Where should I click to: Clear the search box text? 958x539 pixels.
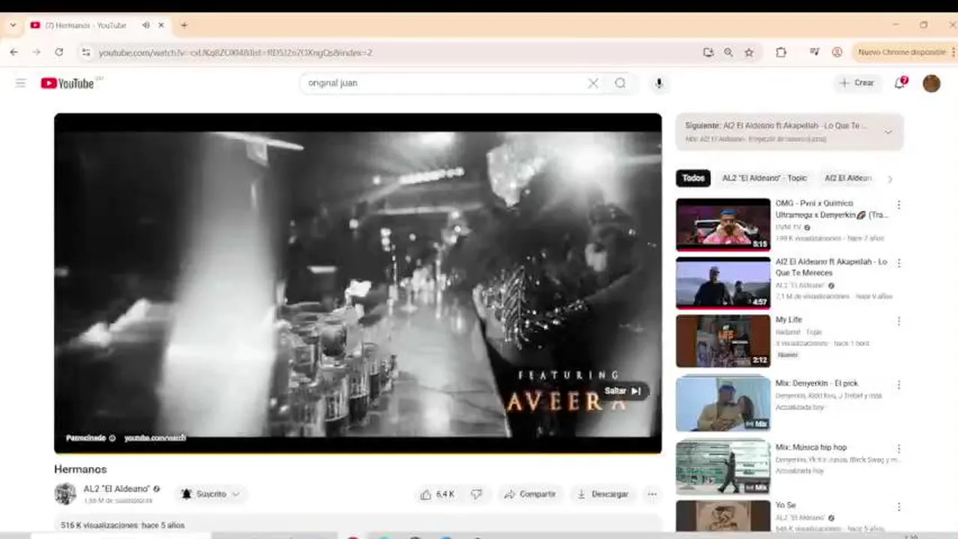click(x=593, y=83)
